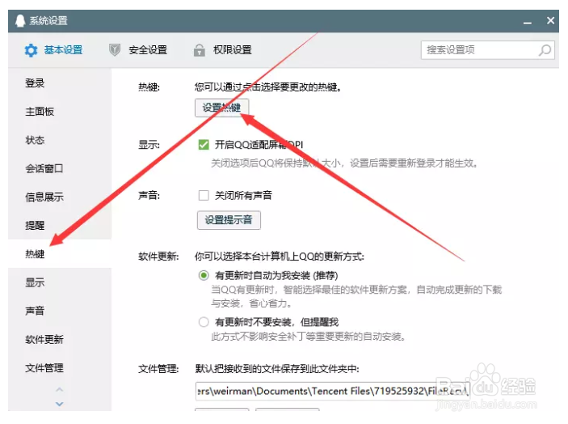This screenshot has height=424, width=568.
Task: Click the 软件更新: section label in the content panel
Action: [158, 257]
